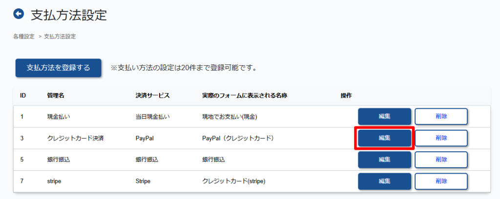
Task: Click the 実際のフォームに表示される名称 header
Action: pyautogui.click(x=245, y=96)
